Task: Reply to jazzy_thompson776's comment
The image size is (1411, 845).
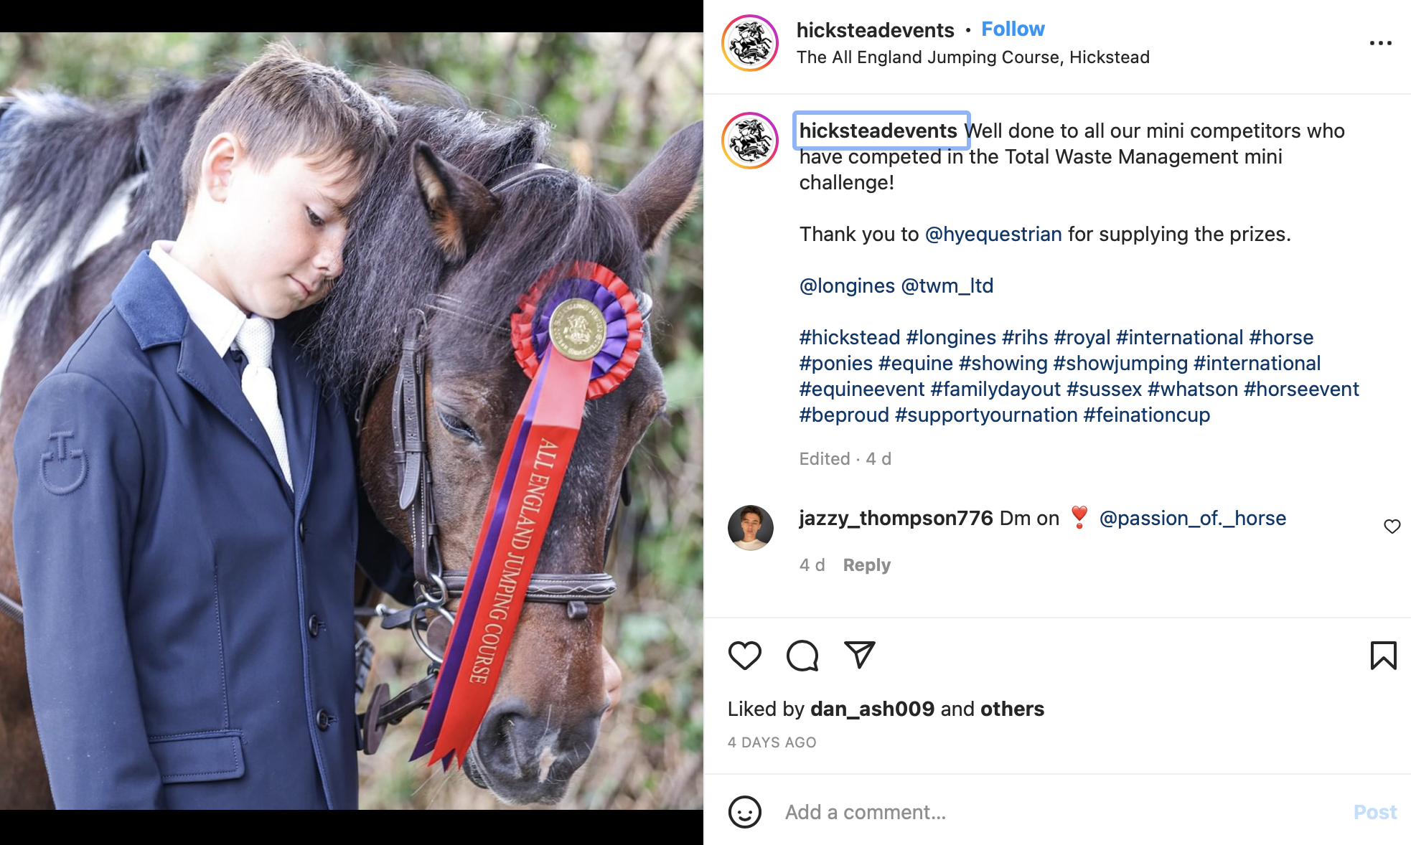Action: tap(866, 565)
